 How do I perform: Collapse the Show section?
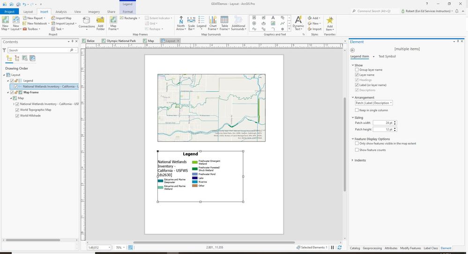pos(352,65)
